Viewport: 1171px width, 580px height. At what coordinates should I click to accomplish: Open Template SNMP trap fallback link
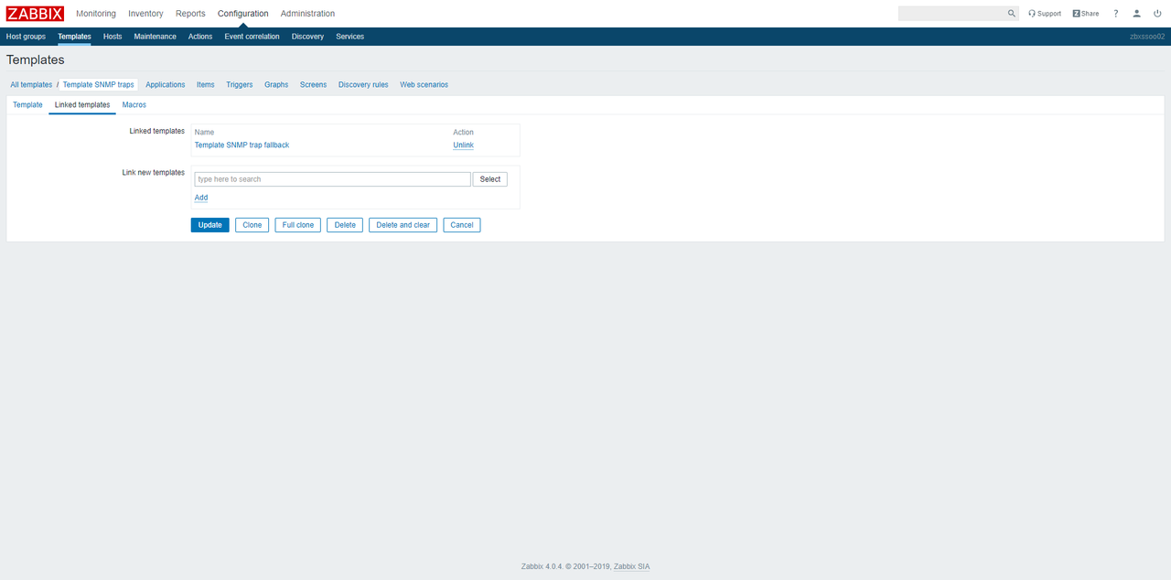[x=242, y=145]
